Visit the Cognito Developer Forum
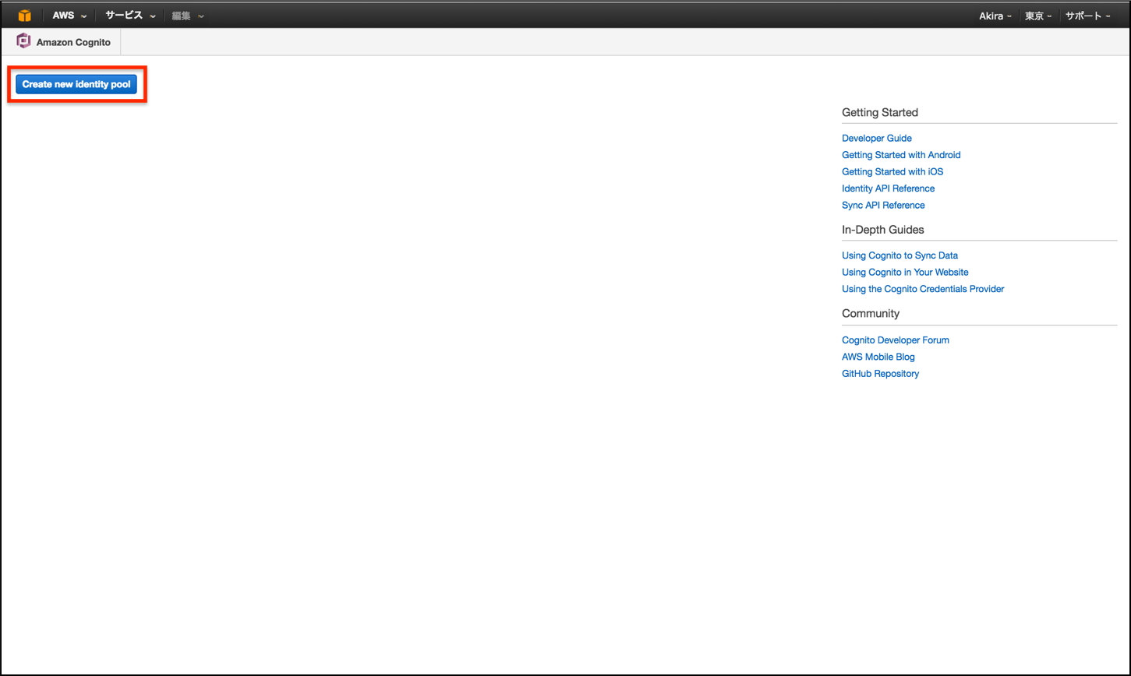This screenshot has width=1131, height=676. point(895,340)
